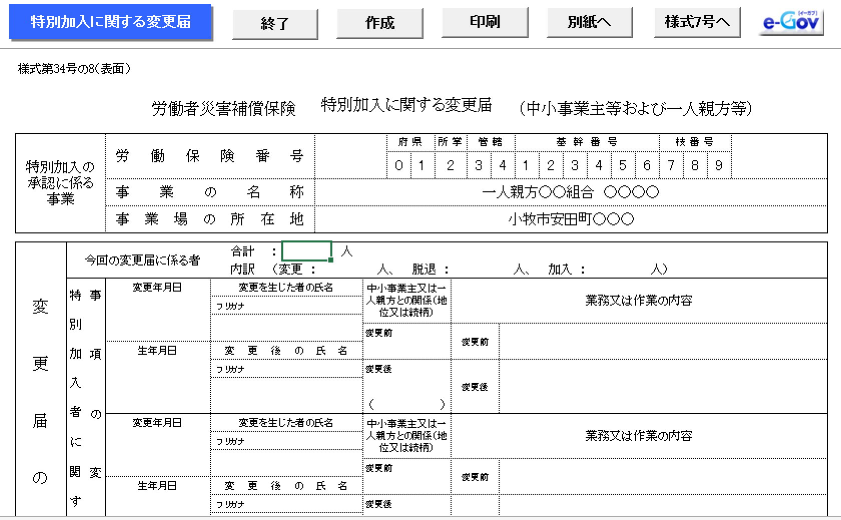Click the 様式第34号の8(表面) label
The height and width of the screenshot is (520, 841).
[x=74, y=69]
